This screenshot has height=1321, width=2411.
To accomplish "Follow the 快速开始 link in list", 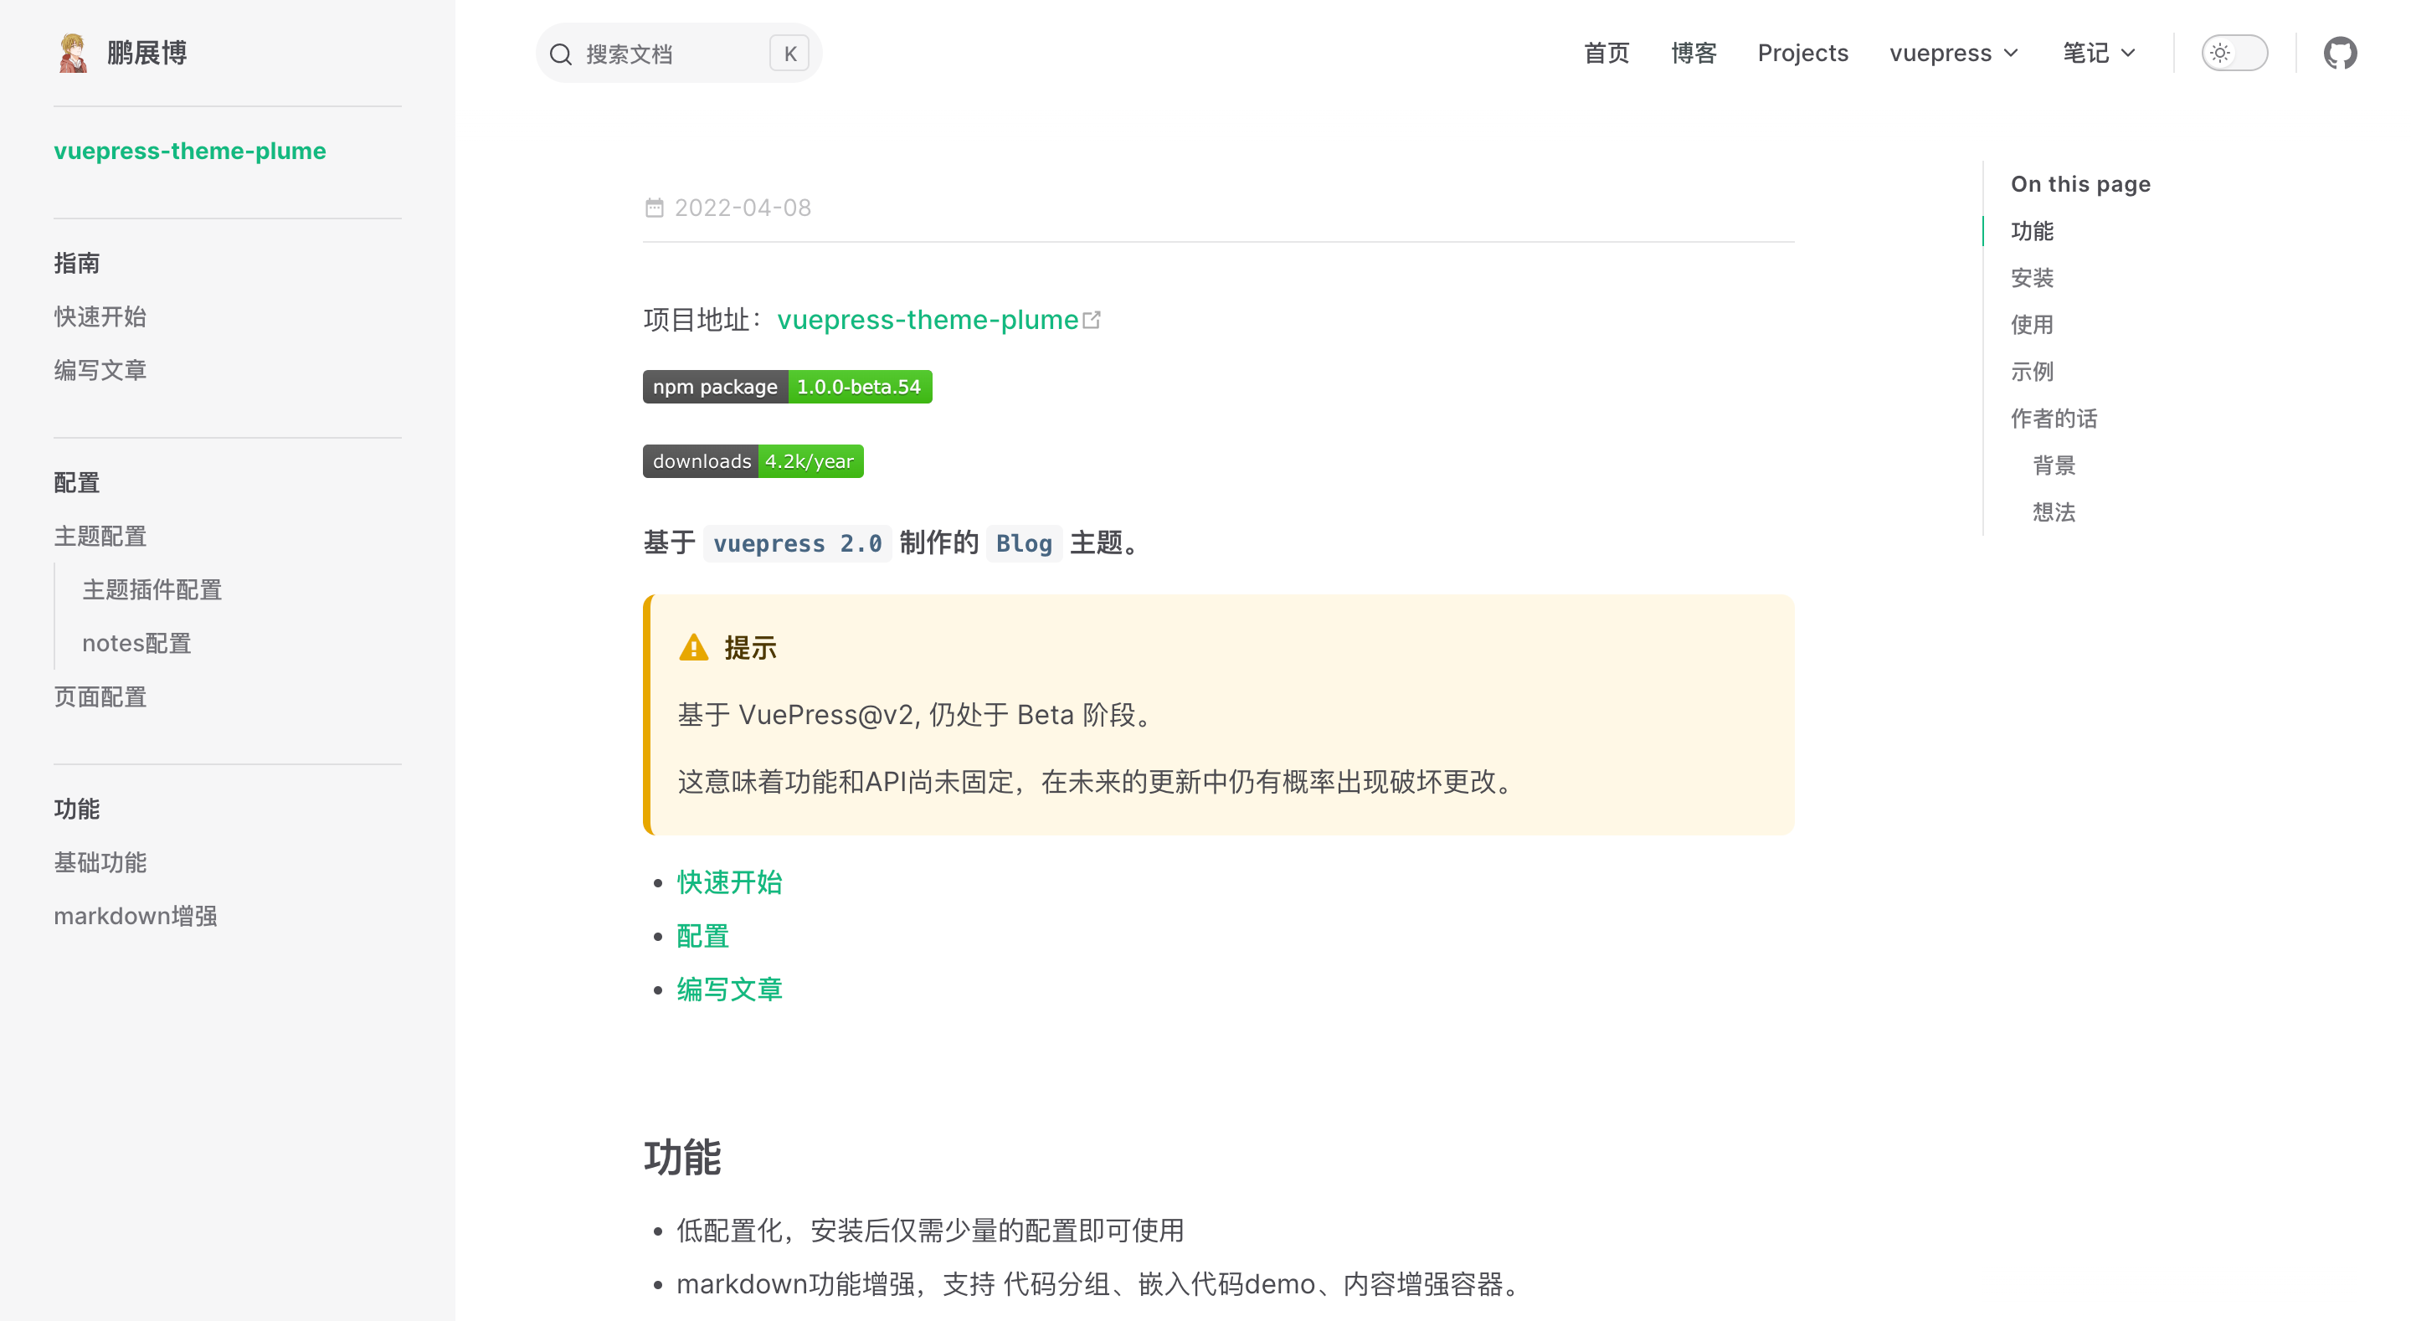I will pyautogui.click(x=729, y=882).
